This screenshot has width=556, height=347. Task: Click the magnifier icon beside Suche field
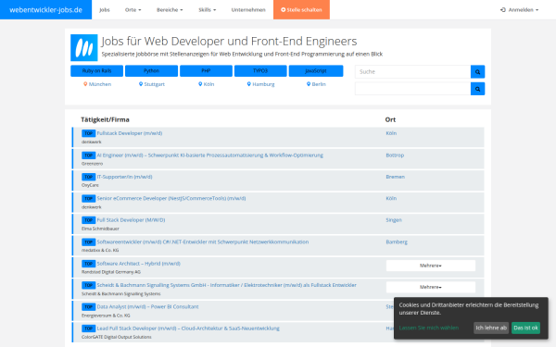[477, 72]
